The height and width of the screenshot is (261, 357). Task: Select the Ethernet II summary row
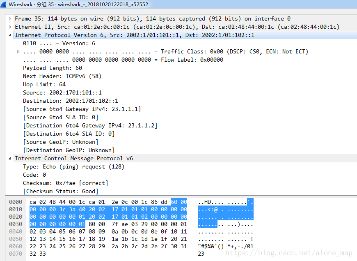click(177, 27)
